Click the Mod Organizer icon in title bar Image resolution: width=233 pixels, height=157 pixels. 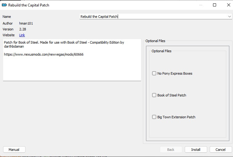(4, 5)
